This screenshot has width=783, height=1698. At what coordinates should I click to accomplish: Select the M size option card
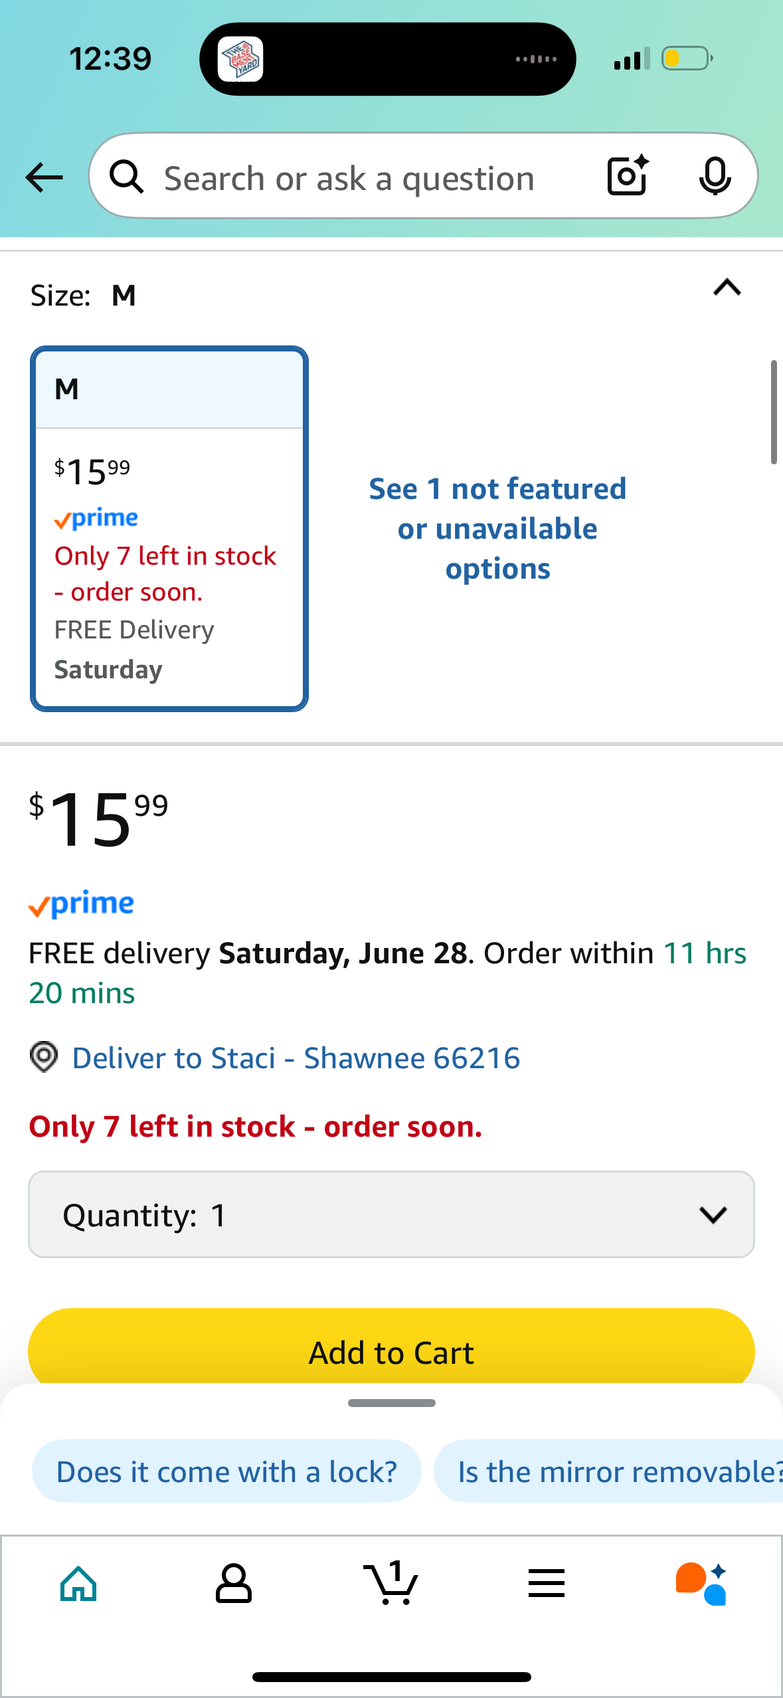point(169,529)
